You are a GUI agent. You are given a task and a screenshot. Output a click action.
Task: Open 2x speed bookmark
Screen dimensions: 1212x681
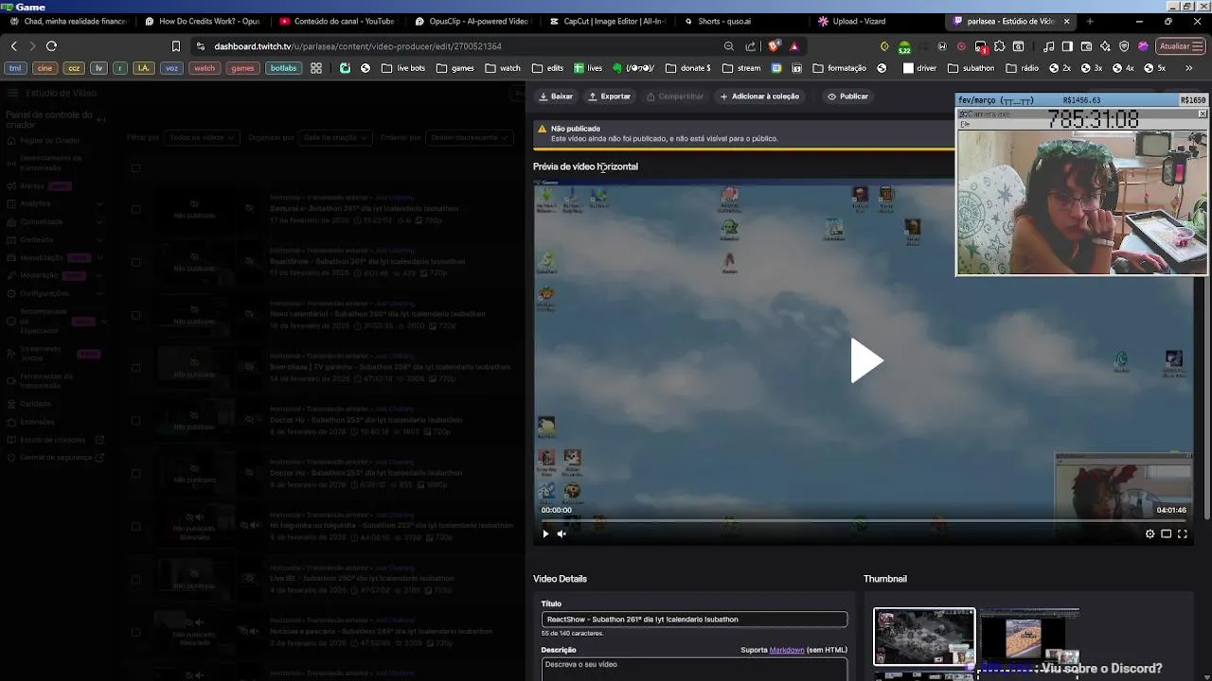pyautogui.click(x=1060, y=68)
